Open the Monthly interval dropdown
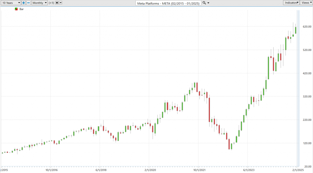The width and height of the screenshot is (313, 173). (x=39, y=3)
